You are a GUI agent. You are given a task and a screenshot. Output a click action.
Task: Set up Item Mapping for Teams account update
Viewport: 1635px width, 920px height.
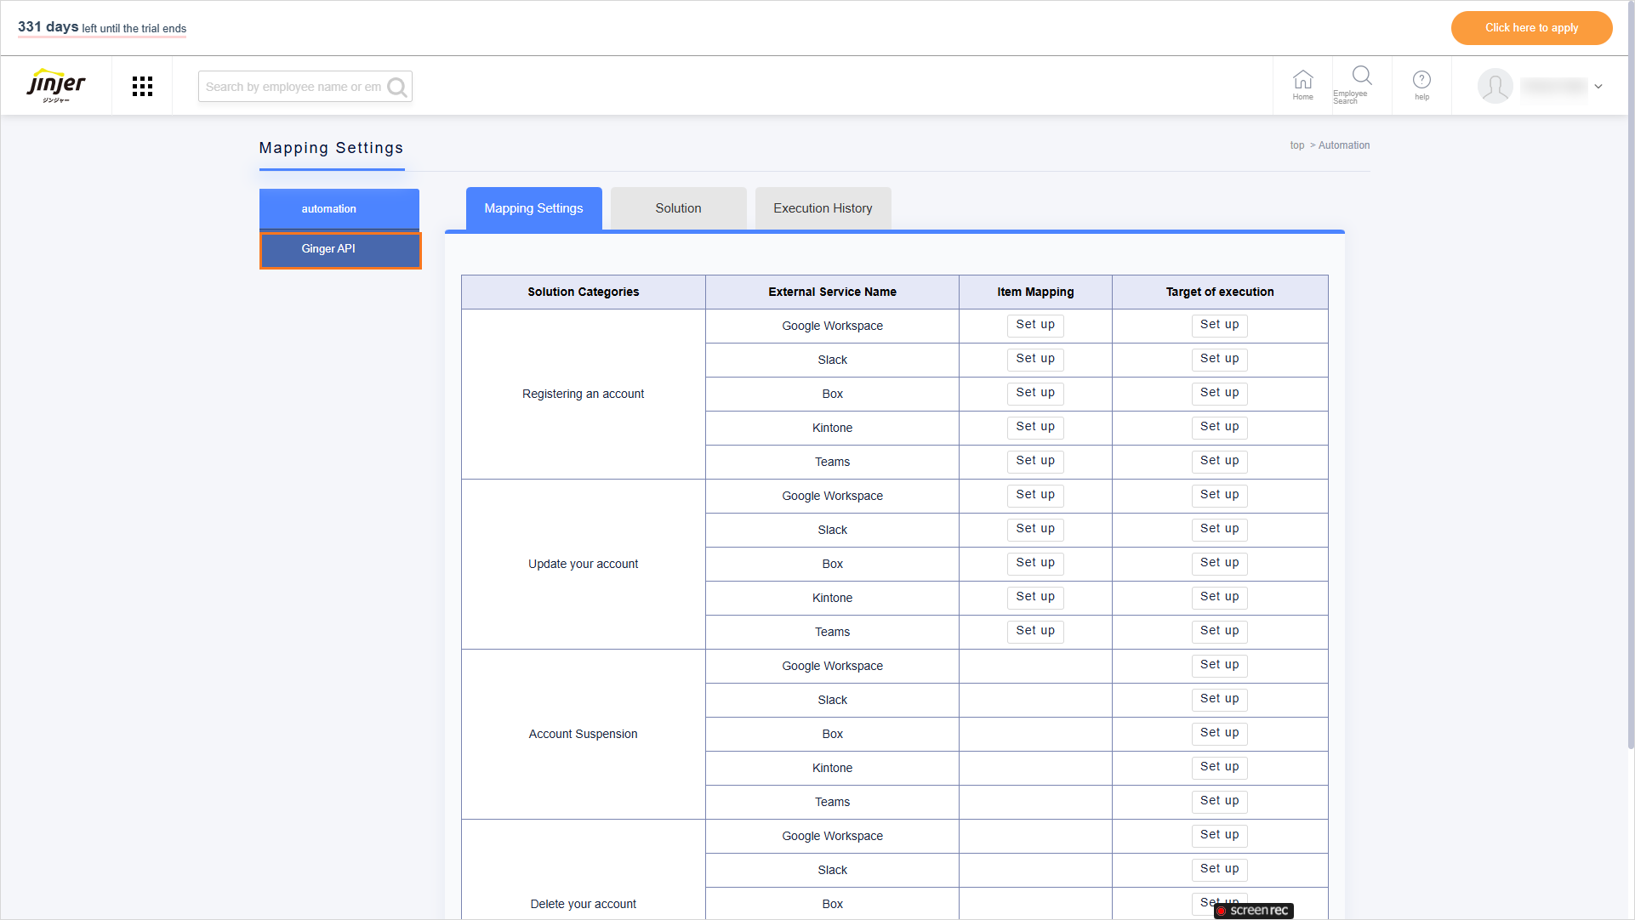point(1034,631)
